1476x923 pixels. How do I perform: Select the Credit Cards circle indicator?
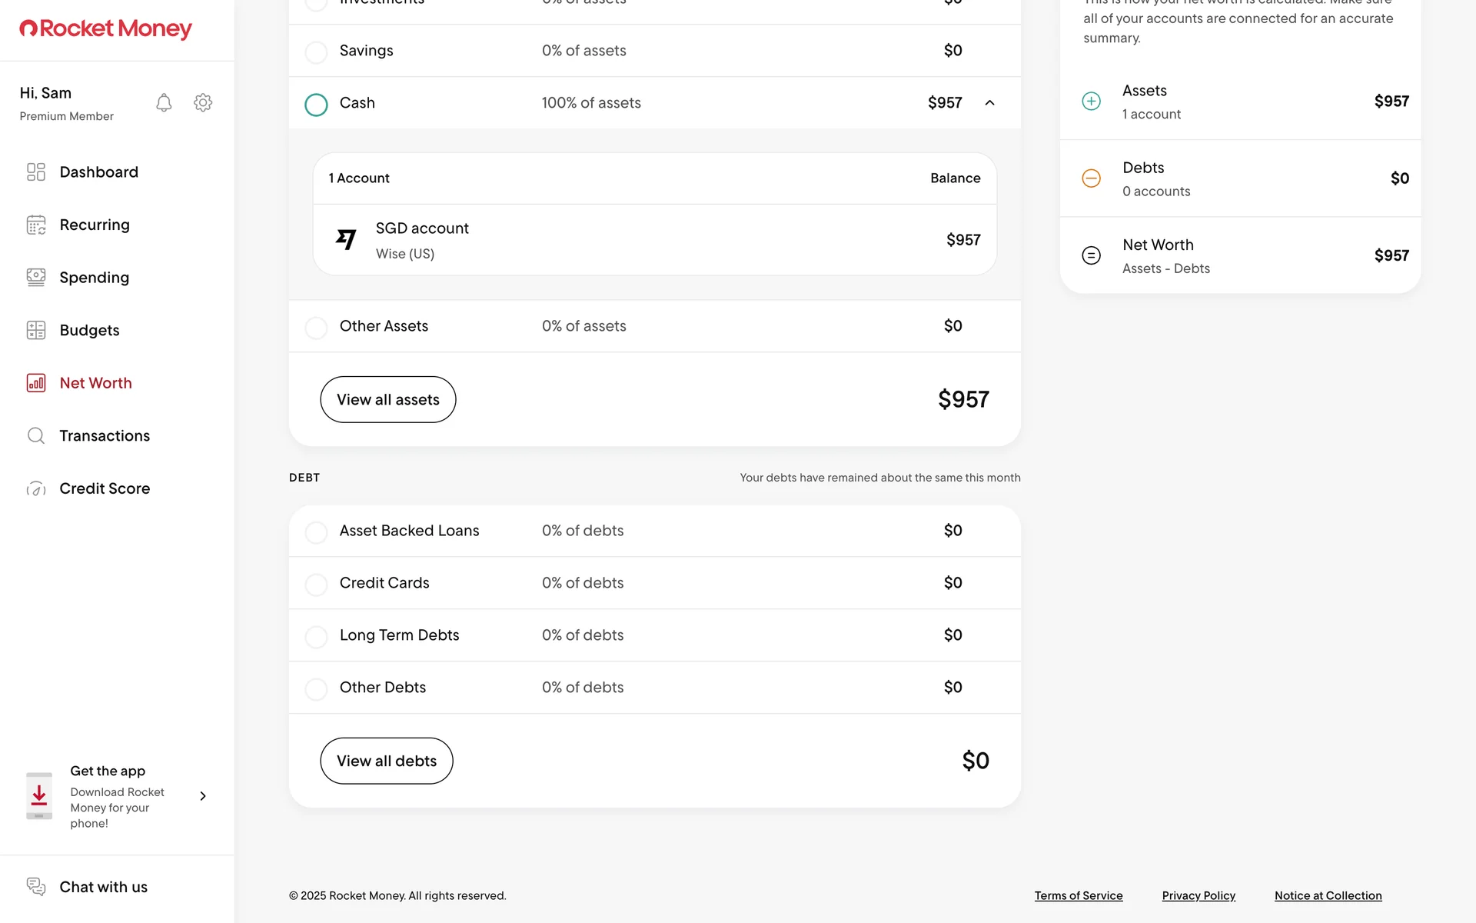pyautogui.click(x=316, y=584)
